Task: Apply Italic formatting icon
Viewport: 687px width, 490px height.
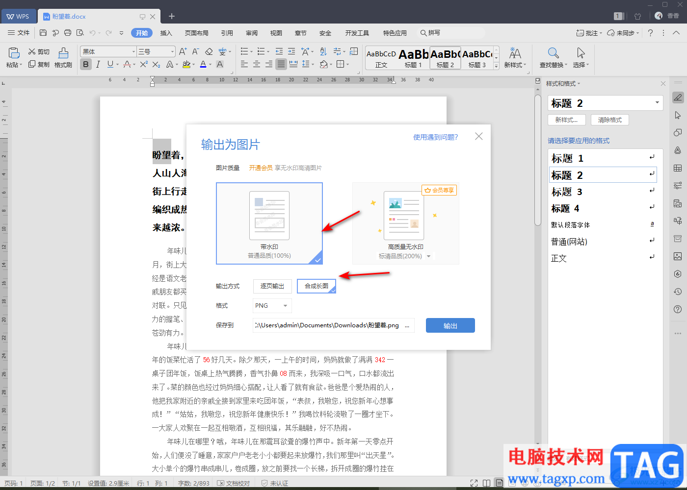Action: click(98, 64)
